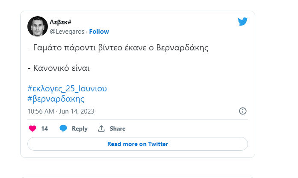This screenshot has width=298, height=178.
Task: Click the next embedded tweet card edge below
Action: [138, 177]
